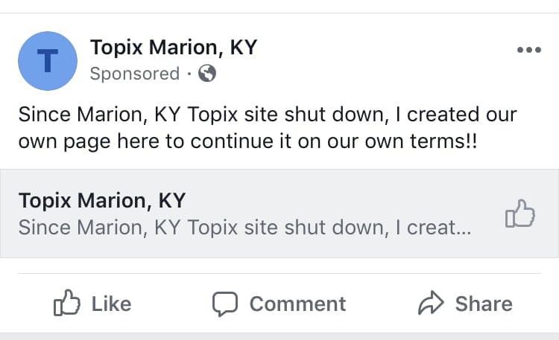Screen dimensions: 559x340
Task: Open the bold Topix Marion, KY card title
Action: click(x=102, y=200)
